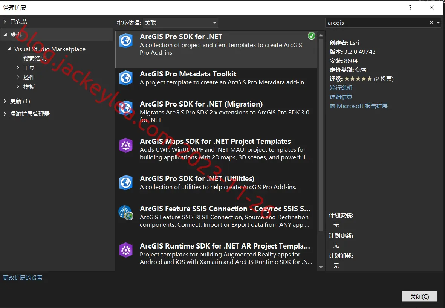Open the help question mark button
Viewport: 445px width, 308px height.
pyautogui.click(x=410, y=8)
